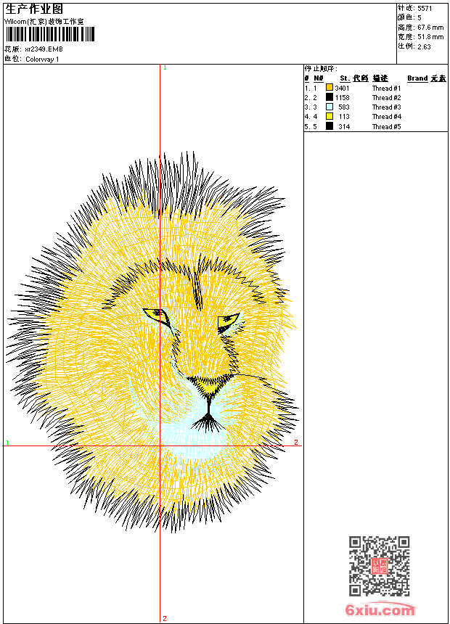This screenshot has width=450, height=624.
Task: Click the QR code at the bottom right
Action: pyautogui.click(x=379, y=566)
